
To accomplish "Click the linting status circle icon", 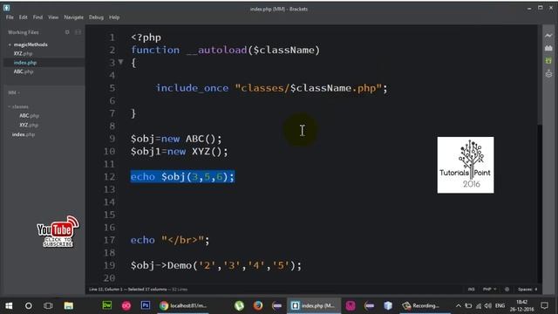I will 507,289.
